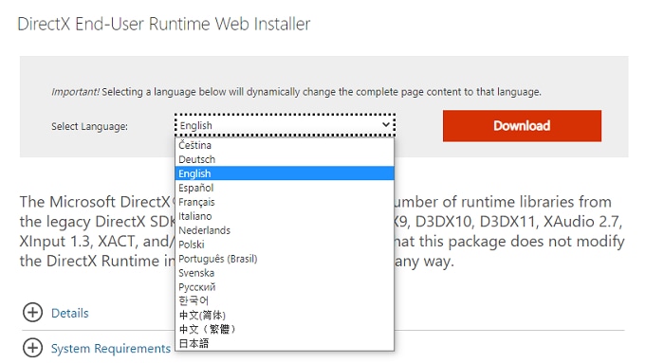Select Nederlands language option
Image resolution: width=664 pixels, height=363 pixels.
(x=285, y=230)
